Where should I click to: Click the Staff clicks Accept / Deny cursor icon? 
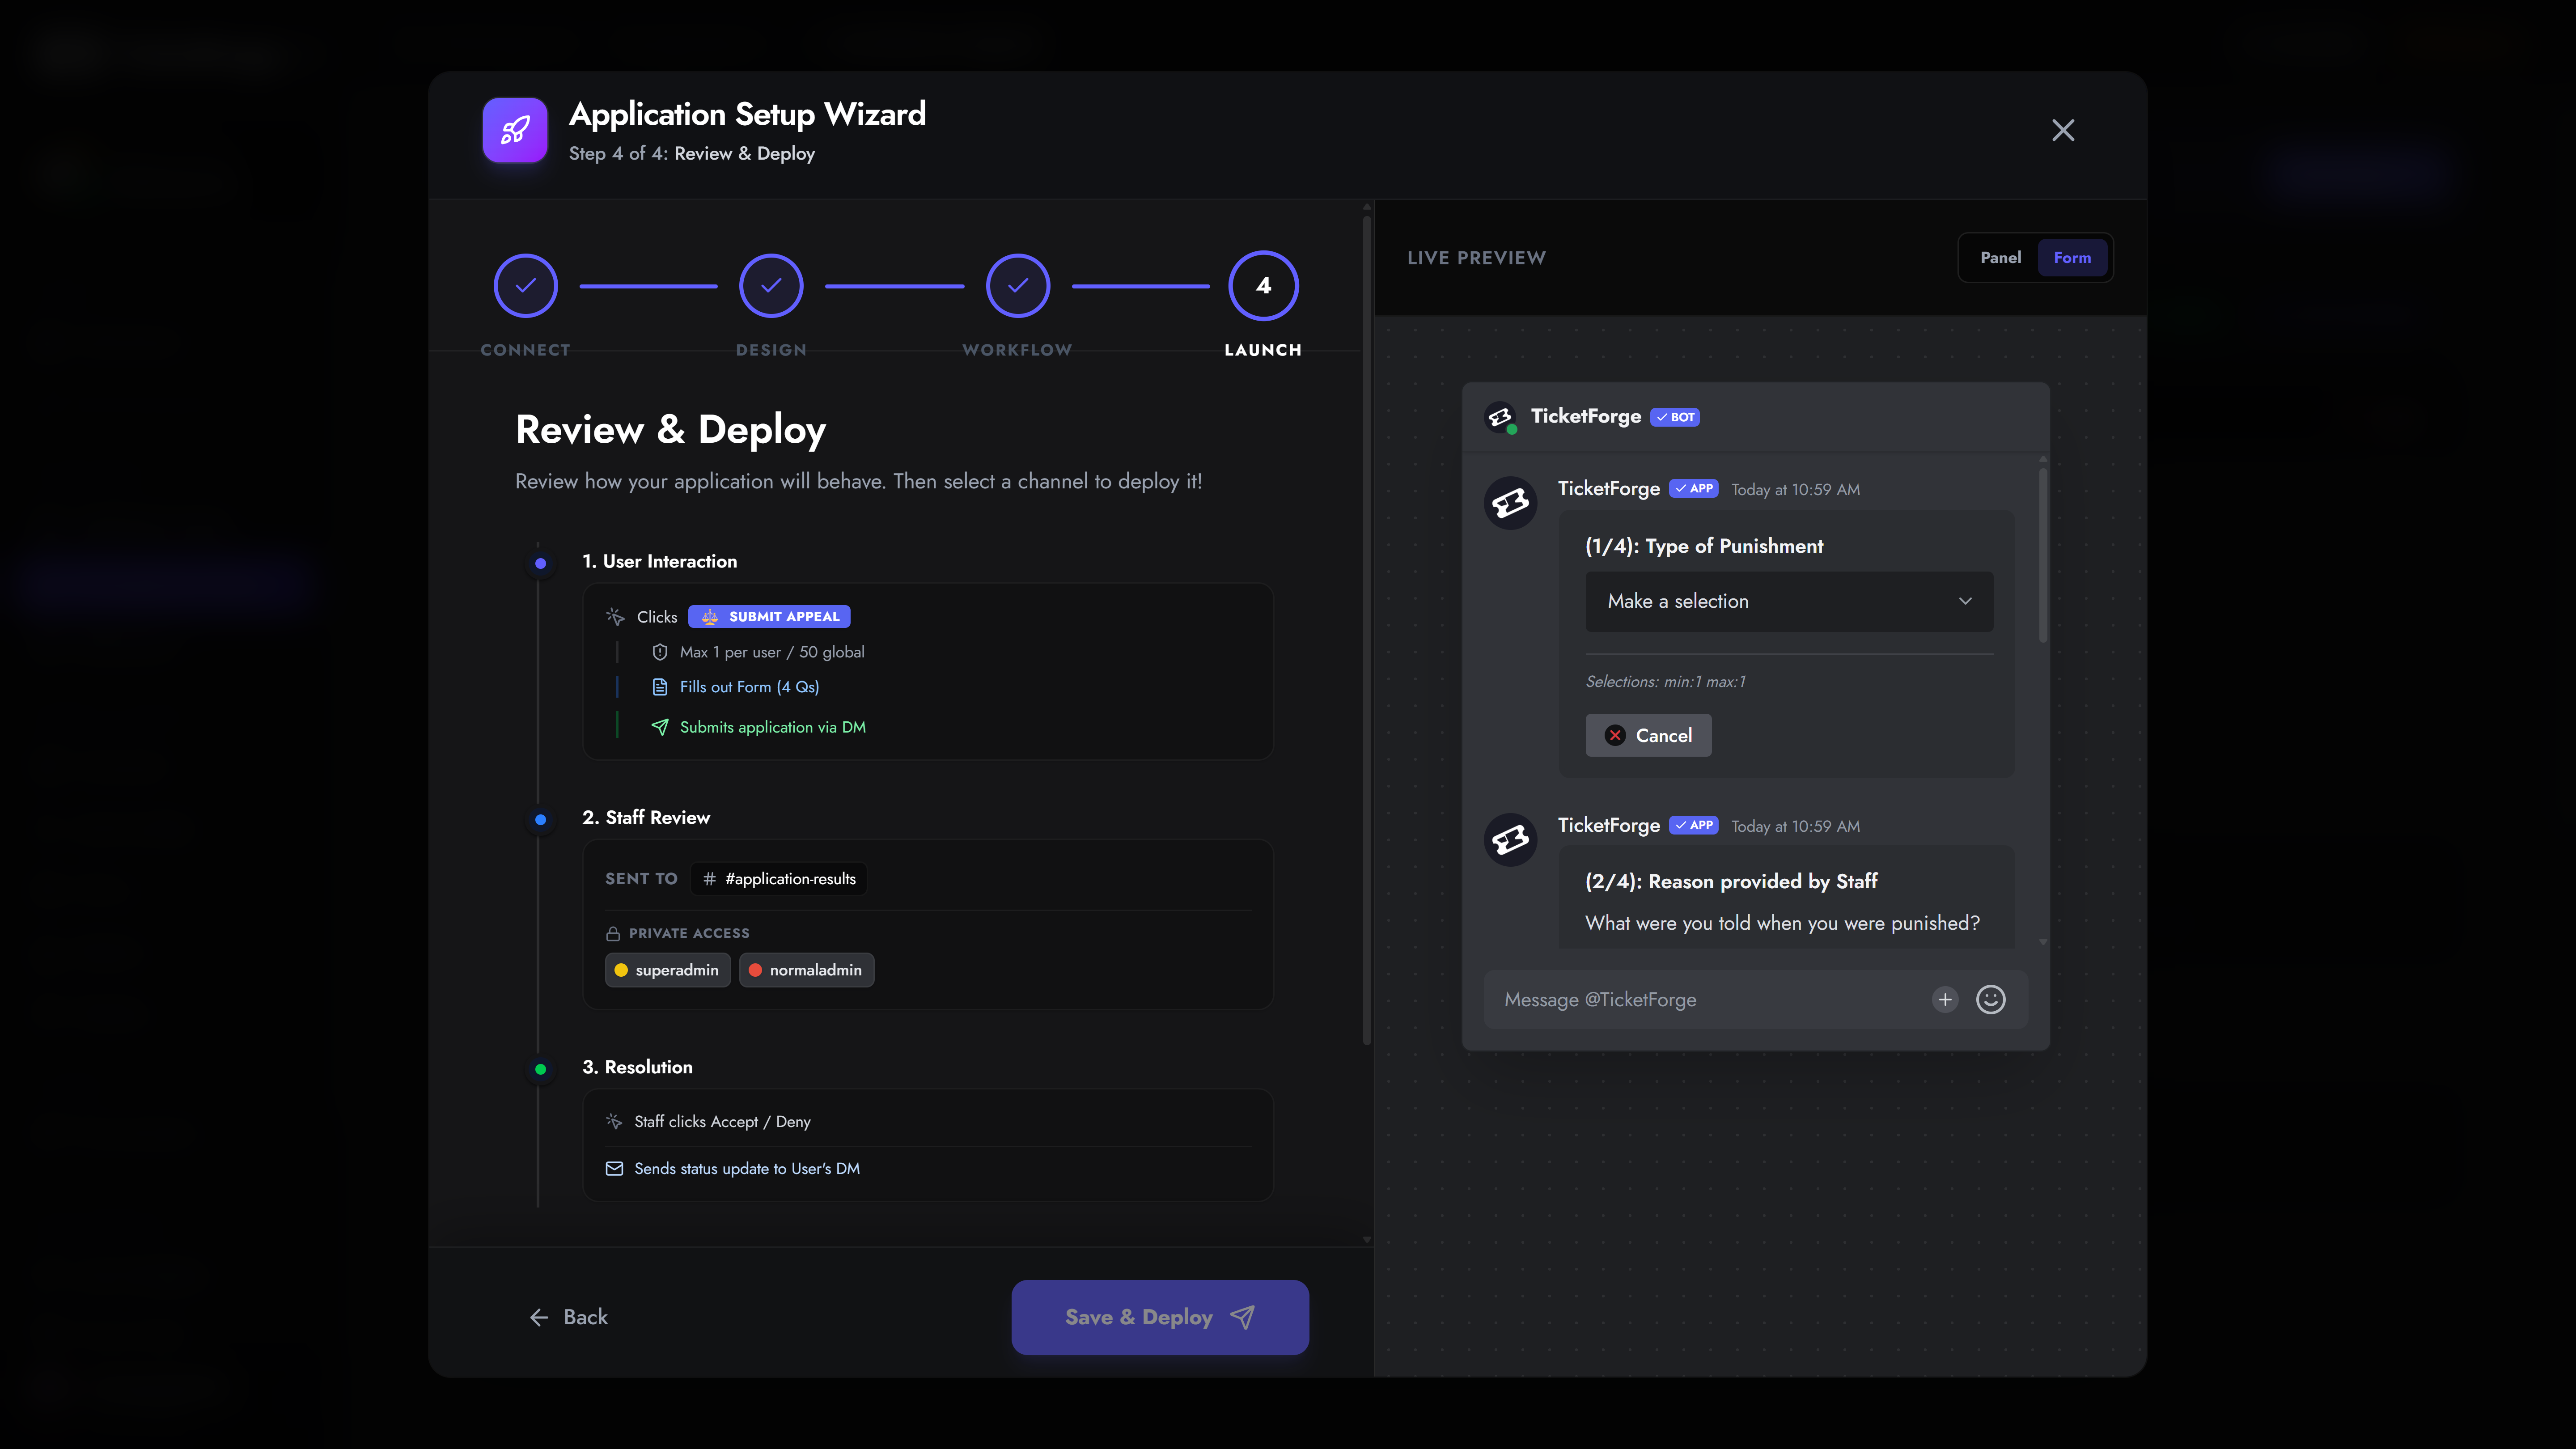click(x=614, y=1122)
